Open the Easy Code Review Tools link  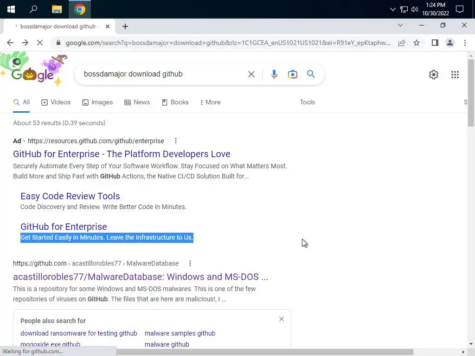point(70,196)
